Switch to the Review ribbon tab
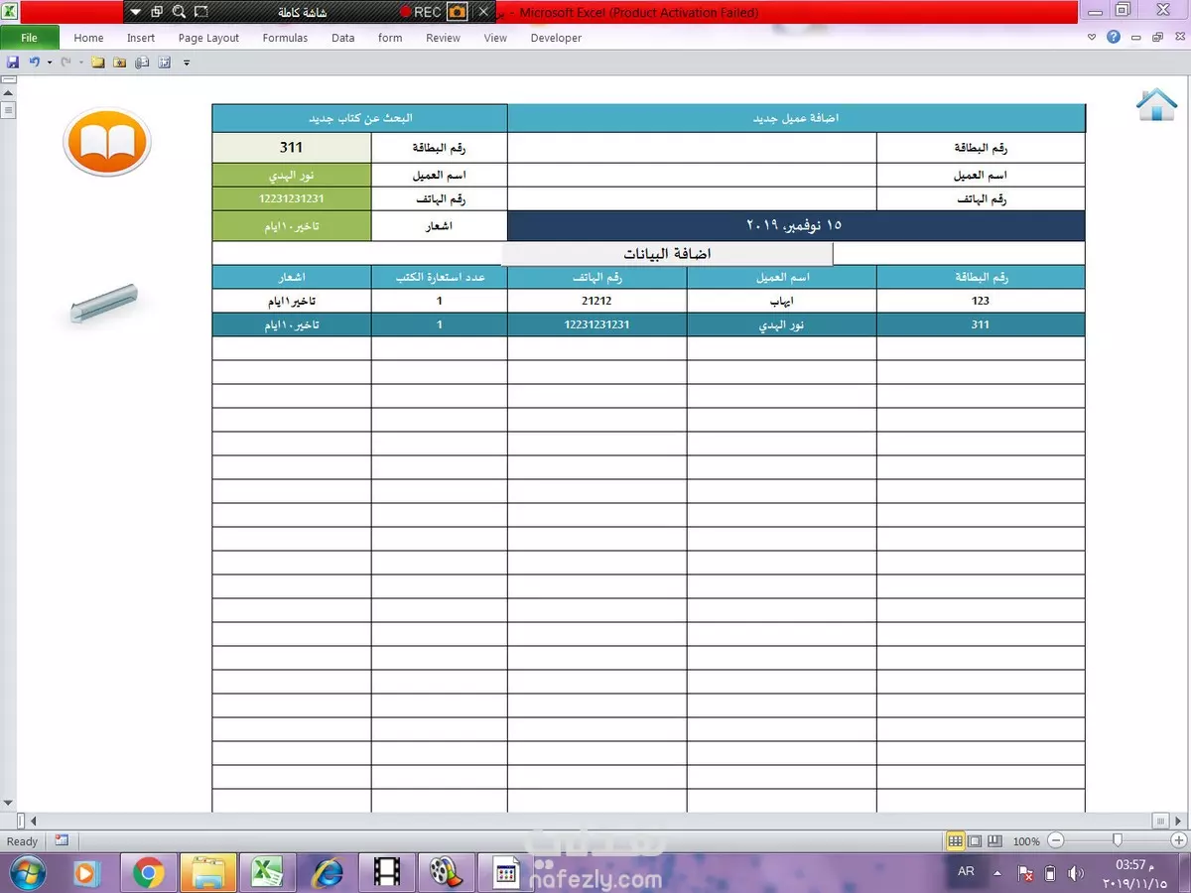The width and height of the screenshot is (1191, 893). [443, 38]
